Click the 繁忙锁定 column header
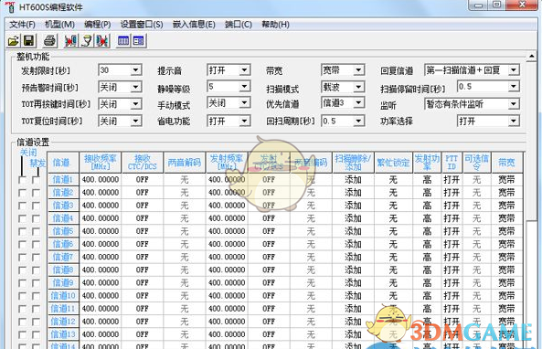This screenshot has height=349, width=542. (393, 163)
